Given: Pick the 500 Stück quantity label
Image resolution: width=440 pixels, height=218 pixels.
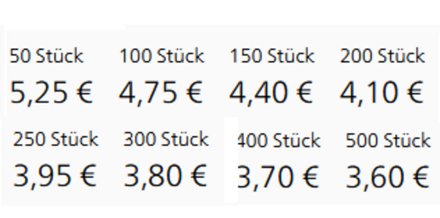Looking at the screenshot, I should [388, 141].
